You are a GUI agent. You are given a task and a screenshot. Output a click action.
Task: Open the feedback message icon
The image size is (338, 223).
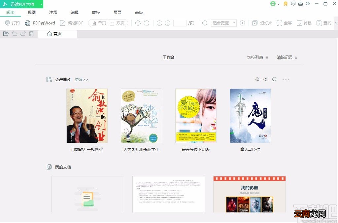coord(293,4)
